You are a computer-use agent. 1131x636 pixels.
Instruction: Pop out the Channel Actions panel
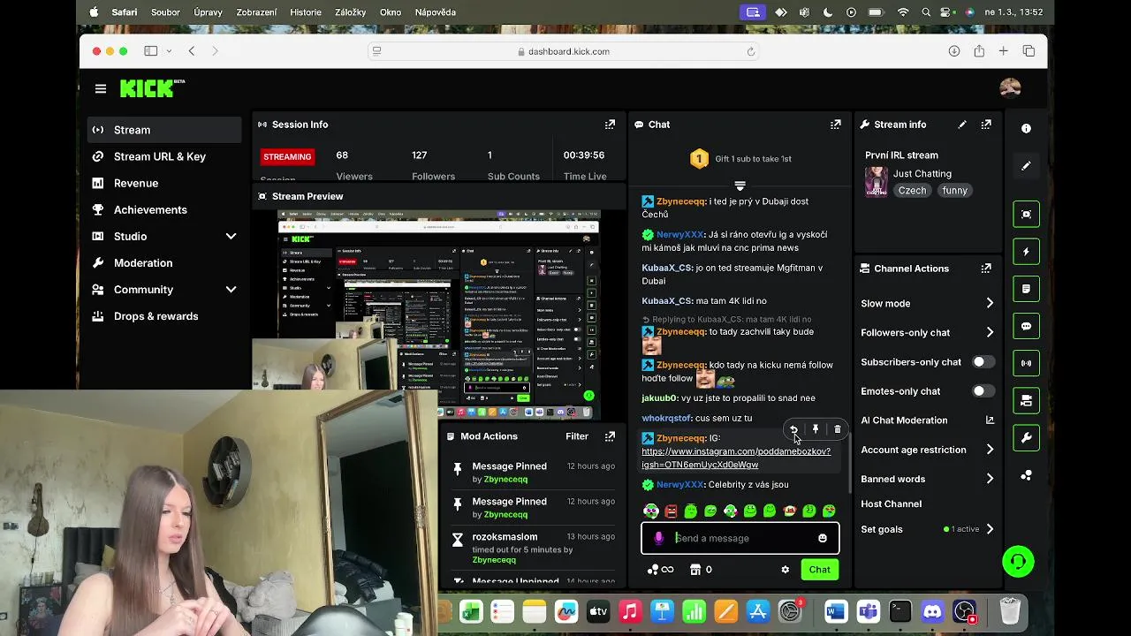tap(986, 269)
